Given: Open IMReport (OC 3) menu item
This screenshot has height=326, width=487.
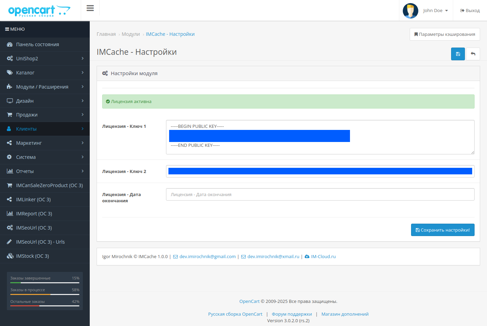Looking at the screenshot, I should pyautogui.click(x=45, y=214).
